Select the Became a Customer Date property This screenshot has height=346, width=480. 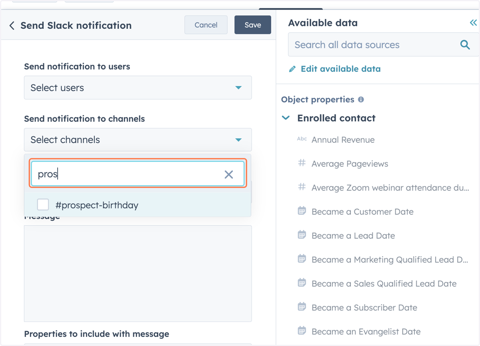(x=362, y=212)
